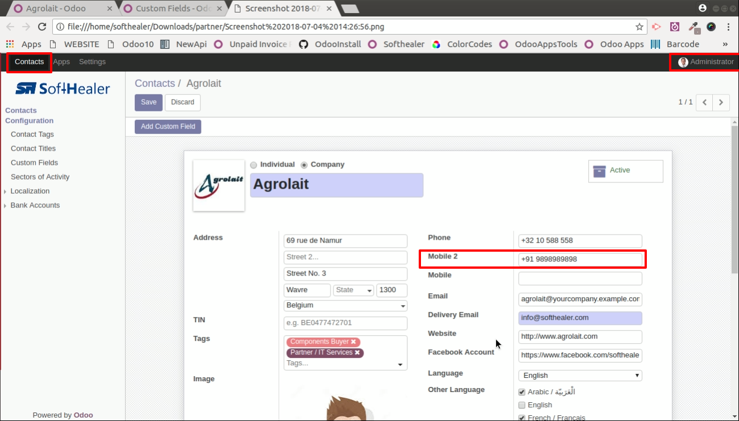Select the Individual radio button

click(x=254, y=165)
